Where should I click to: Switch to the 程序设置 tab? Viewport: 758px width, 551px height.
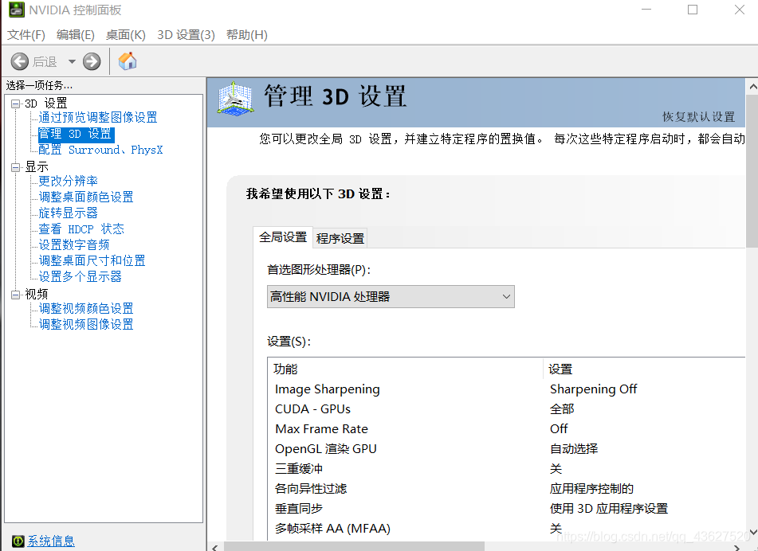(340, 238)
